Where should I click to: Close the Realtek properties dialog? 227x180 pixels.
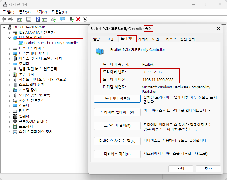(219, 29)
